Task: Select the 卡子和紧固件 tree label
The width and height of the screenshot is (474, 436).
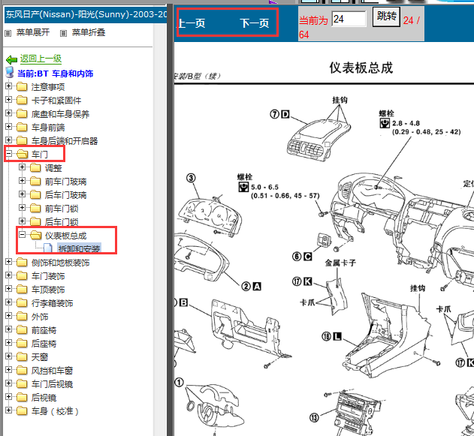Action: click(x=56, y=101)
